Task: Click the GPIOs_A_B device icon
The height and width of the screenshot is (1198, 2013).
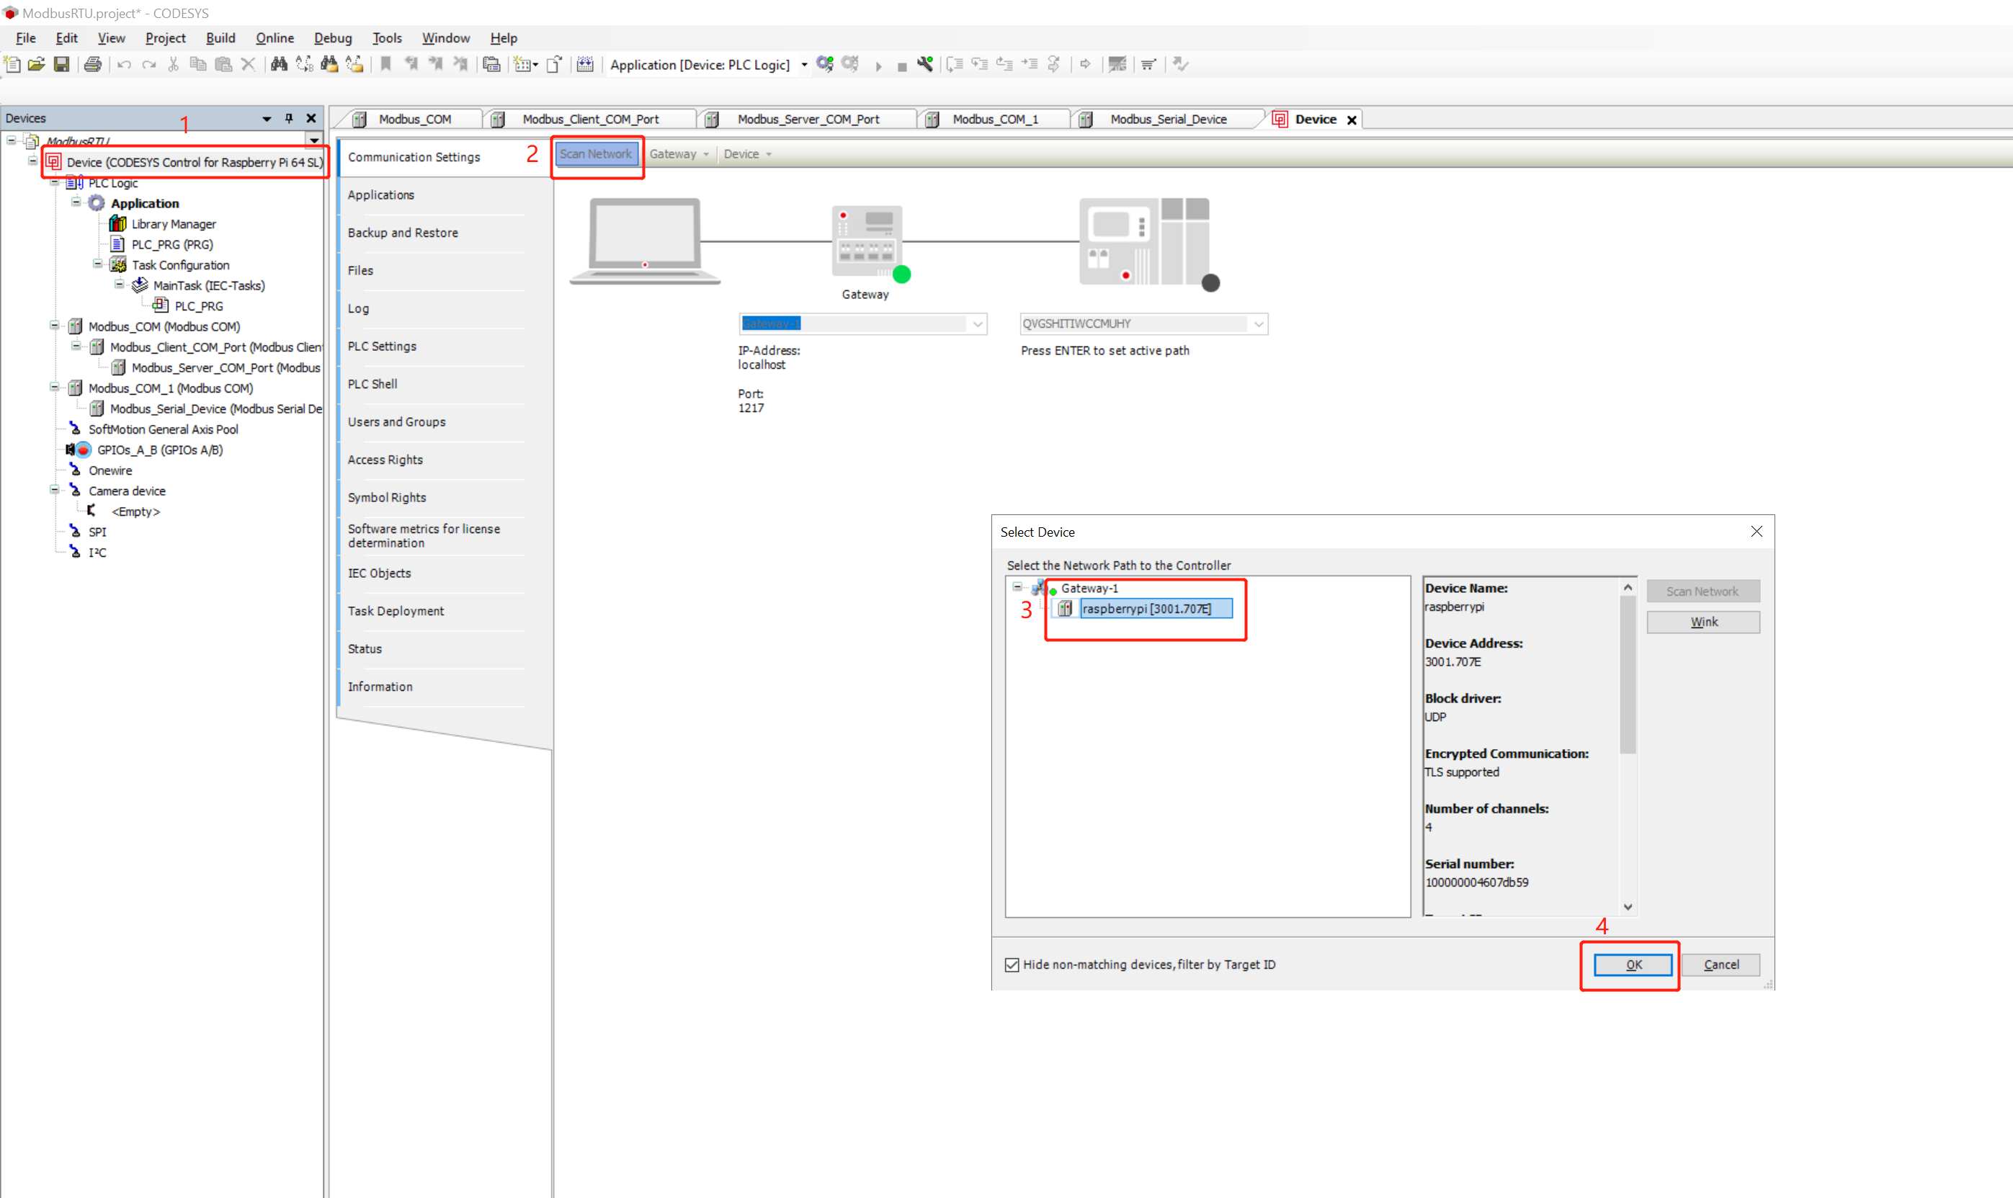Action: (83, 450)
